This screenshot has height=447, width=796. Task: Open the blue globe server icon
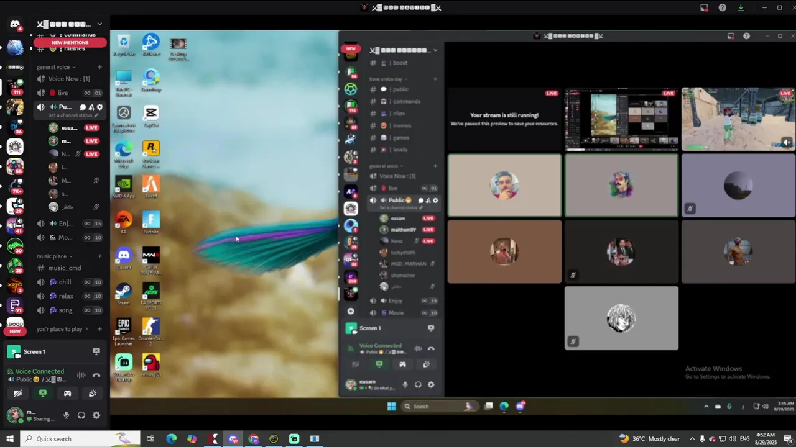click(15, 47)
